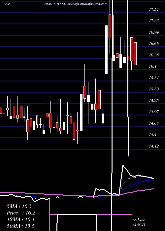The width and height of the screenshot is (165, 231).
Task: Click the 17.51 price level label
Action: [154, 10]
